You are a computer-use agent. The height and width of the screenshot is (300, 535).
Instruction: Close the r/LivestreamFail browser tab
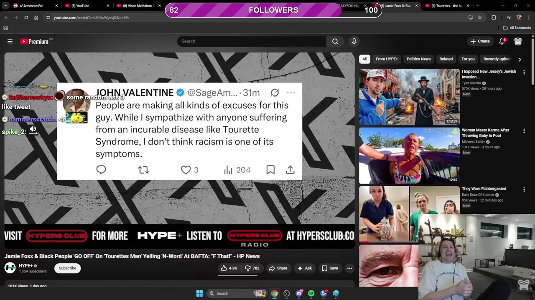(57, 6)
